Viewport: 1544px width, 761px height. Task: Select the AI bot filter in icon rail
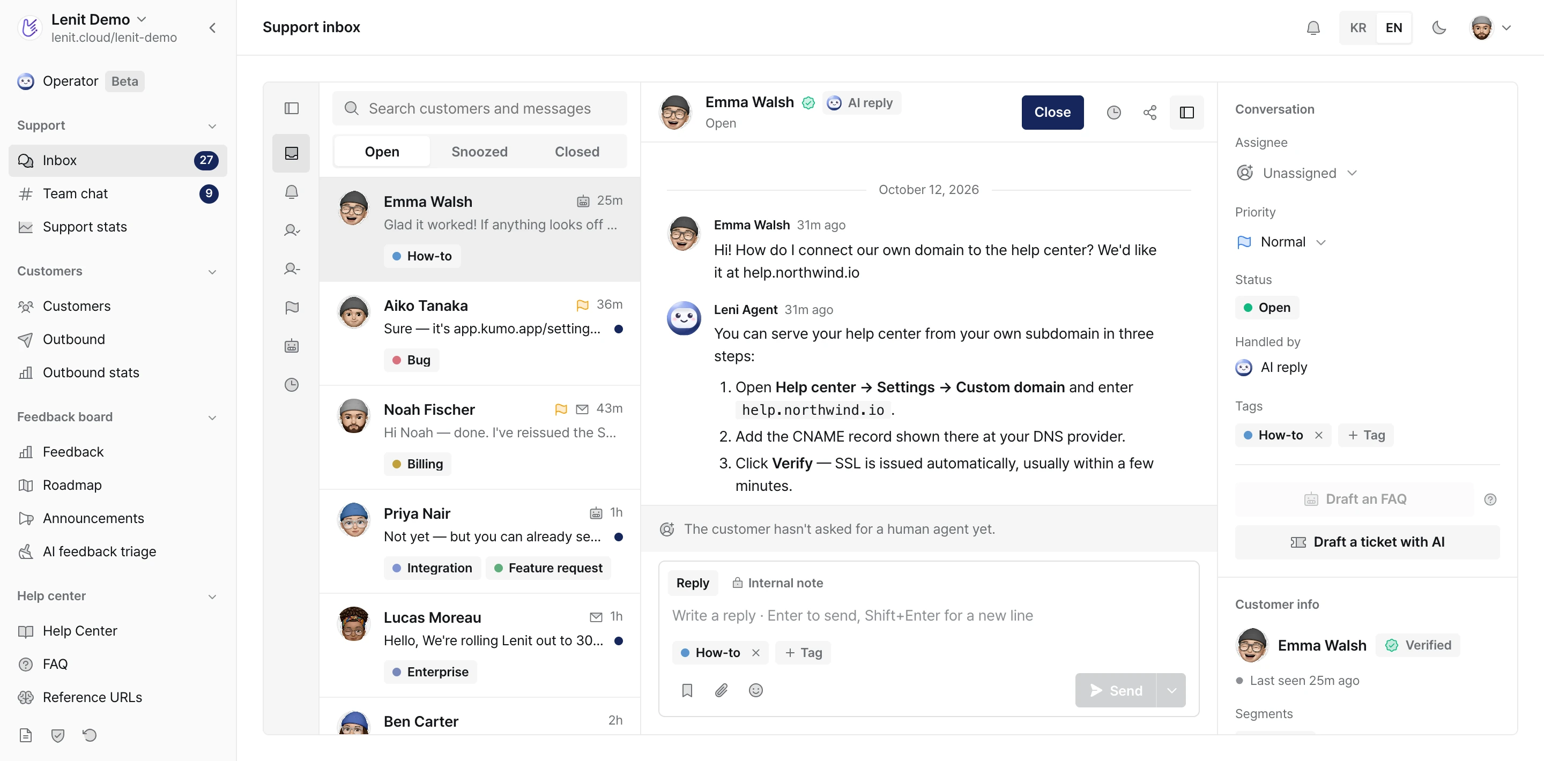tap(291, 346)
